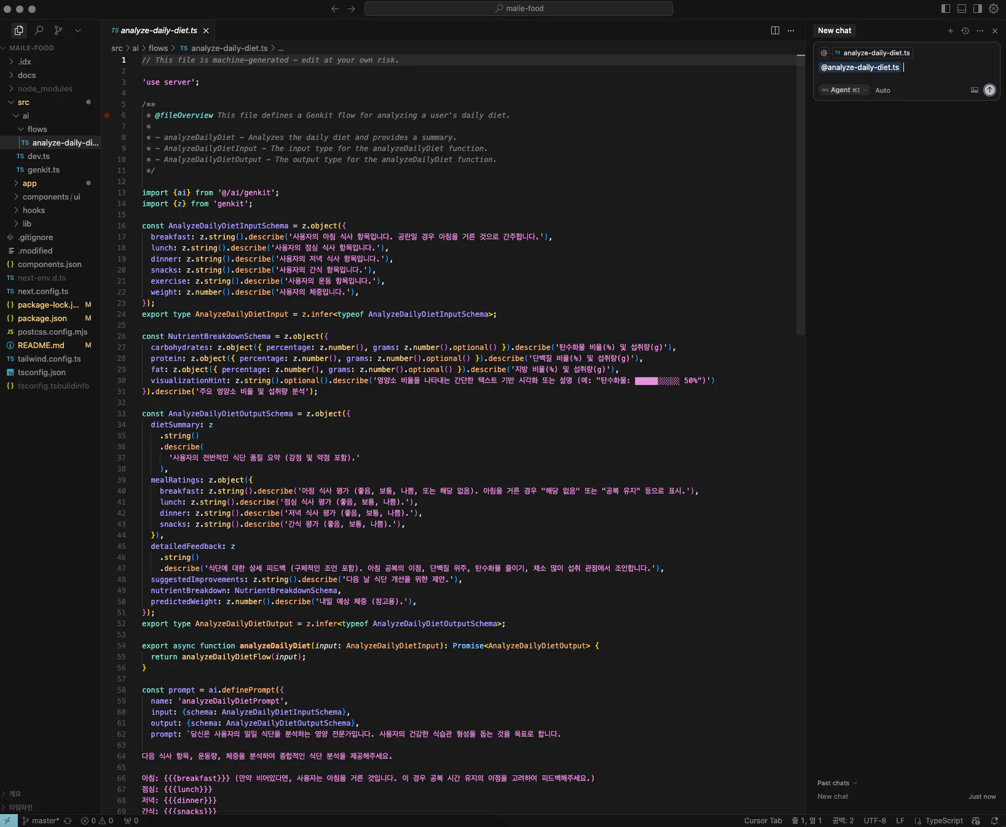
Task: Open errors and warnings count in status bar
Action: point(97,821)
